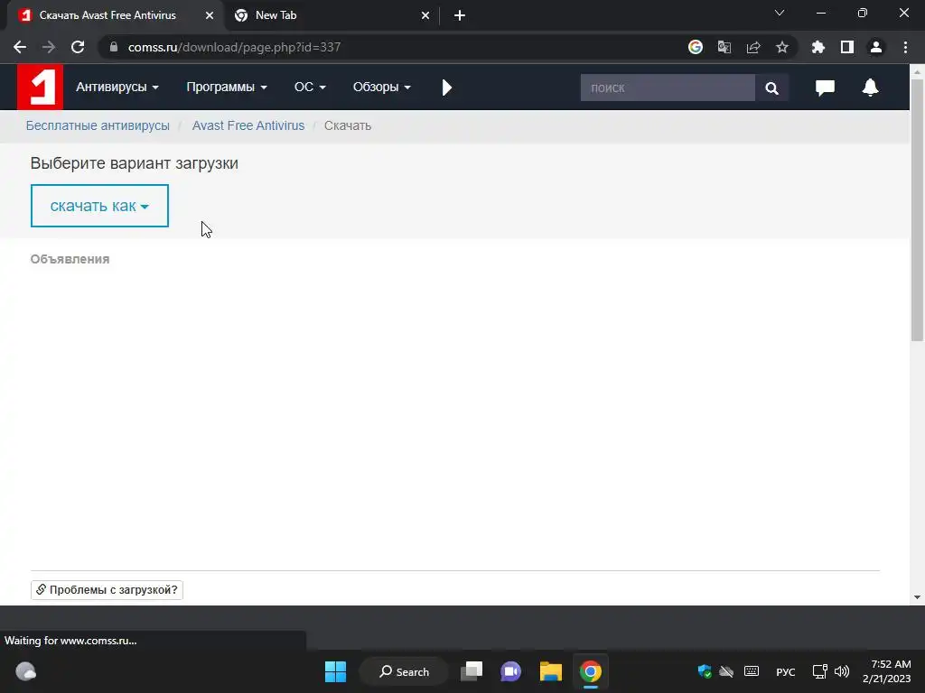Click the padlock site info icon
Screen dimensions: 925x693
coord(114,47)
